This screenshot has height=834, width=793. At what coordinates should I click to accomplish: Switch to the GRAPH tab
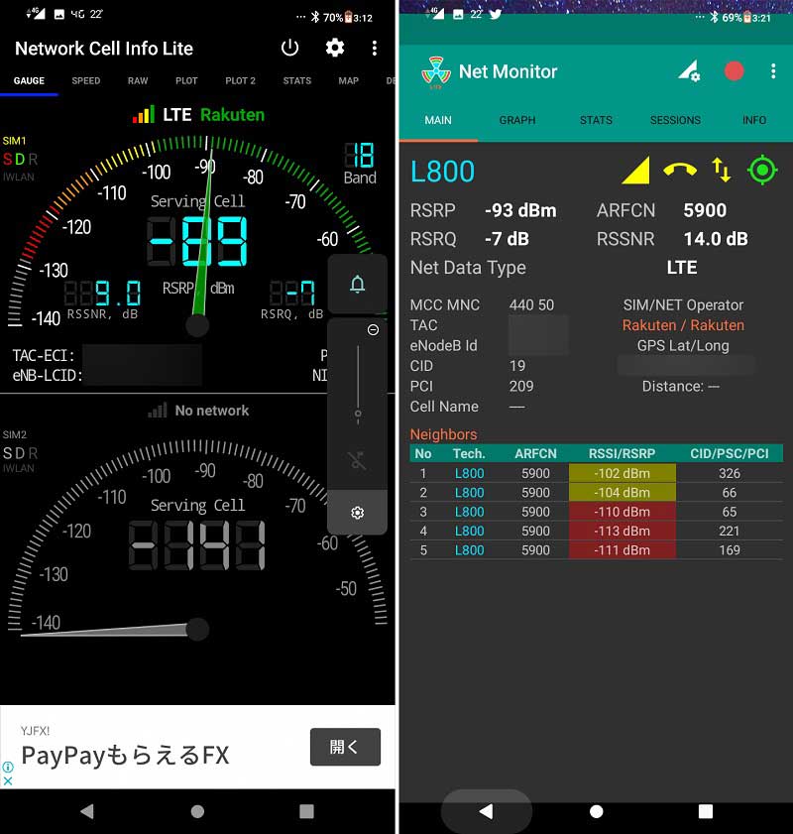click(517, 120)
